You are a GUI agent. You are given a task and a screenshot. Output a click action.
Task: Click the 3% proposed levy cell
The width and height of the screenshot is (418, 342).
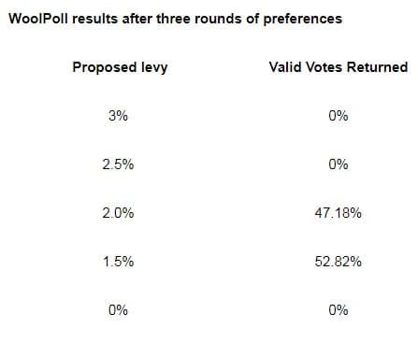(x=118, y=116)
